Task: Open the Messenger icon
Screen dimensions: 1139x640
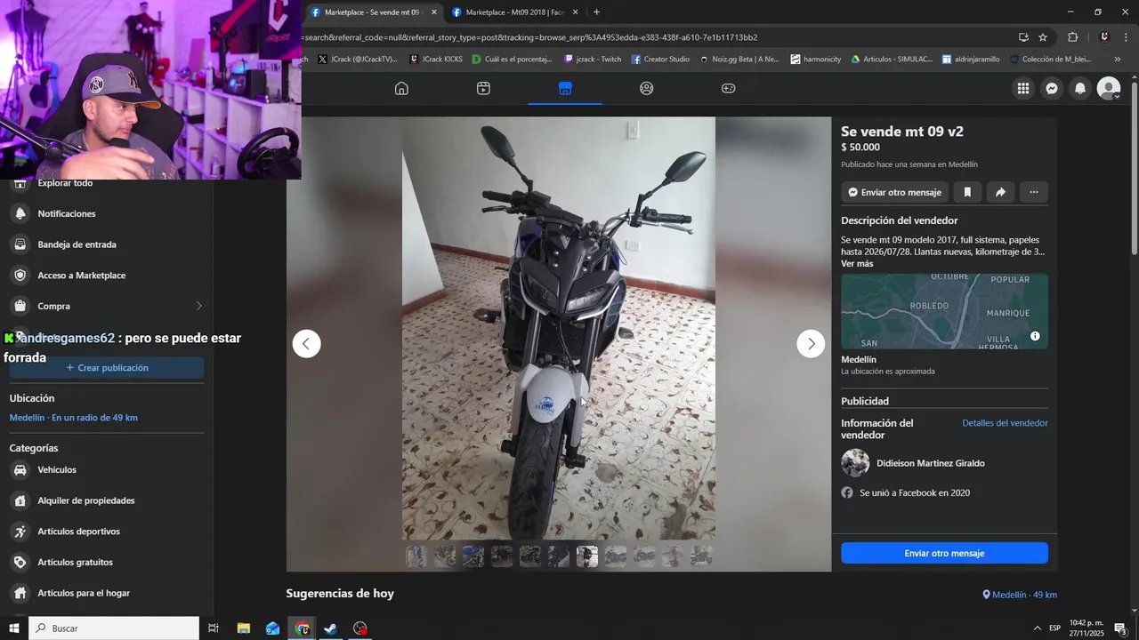Action: pyautogui.click(x=1052, y=88)
